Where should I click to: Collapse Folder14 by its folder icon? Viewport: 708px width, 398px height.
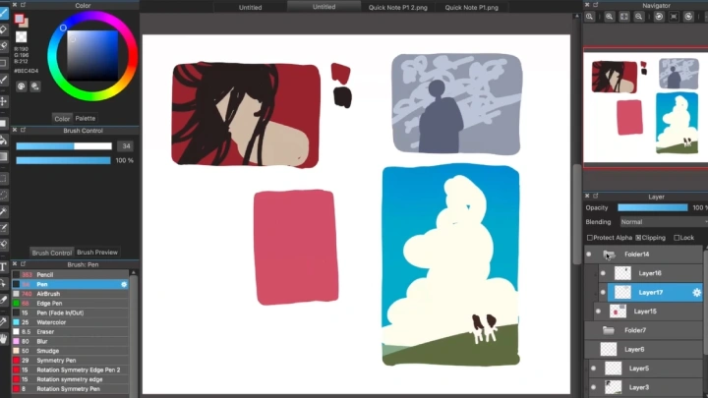[609, 255]
